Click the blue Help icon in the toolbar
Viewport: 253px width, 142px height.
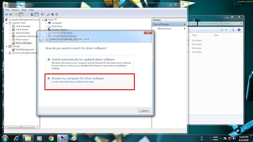32,15
